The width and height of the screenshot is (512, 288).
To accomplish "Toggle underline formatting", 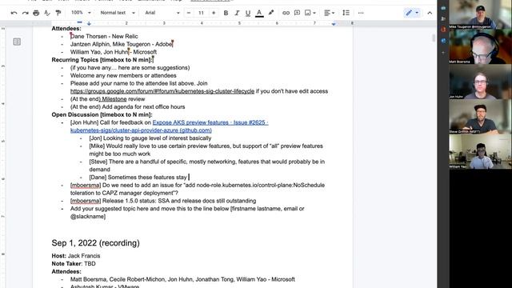I will tap(248, 13).
